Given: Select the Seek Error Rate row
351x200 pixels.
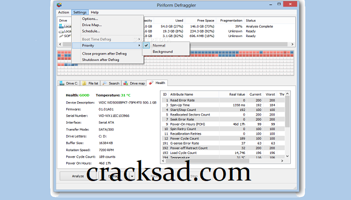Looking at the screenshot, I should [223, 119].
